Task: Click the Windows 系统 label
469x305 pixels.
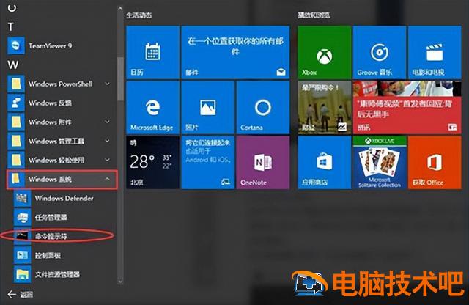Action: tap(50, 180)
